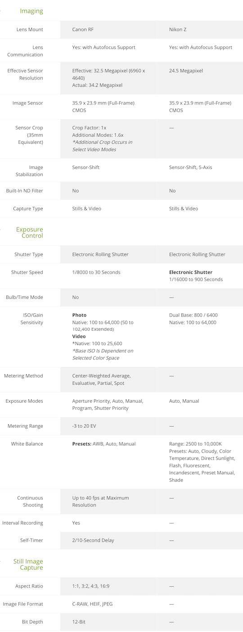The image size is (243, 632).
Task: Click the Shutter Speed row label
Action: [27, 272]
